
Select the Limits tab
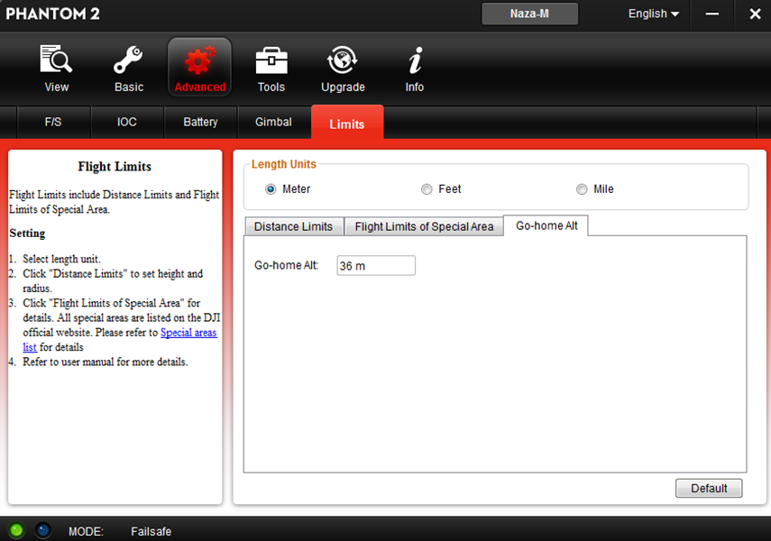click(x=347, y=123)
